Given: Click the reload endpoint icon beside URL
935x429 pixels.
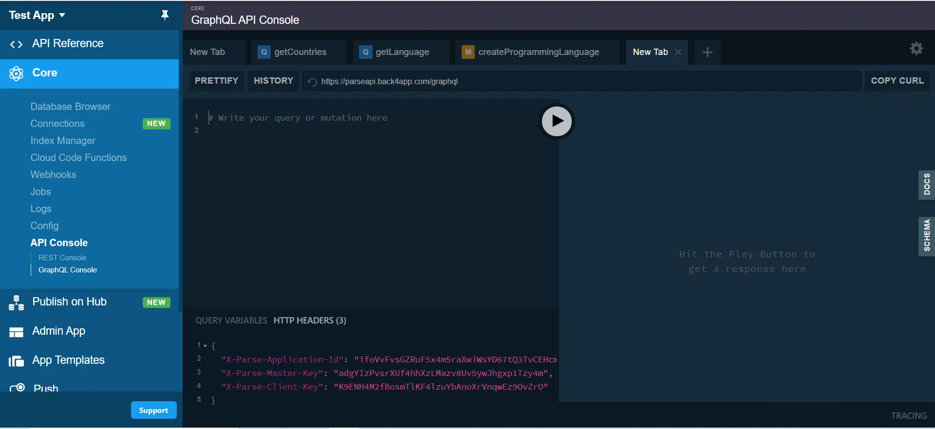Looking at the screenshot, I should pos(312,82).
